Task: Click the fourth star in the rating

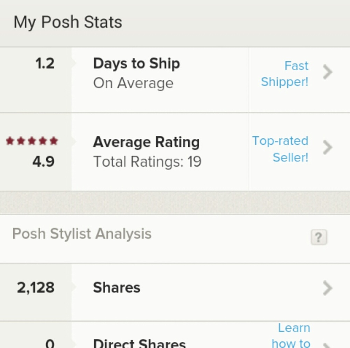Action: pyautogui.click(x=42, y=141)
